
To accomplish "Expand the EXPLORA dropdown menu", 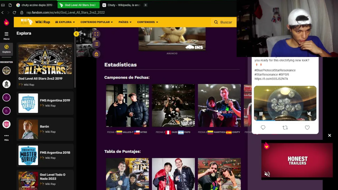I will click(65, 22).
